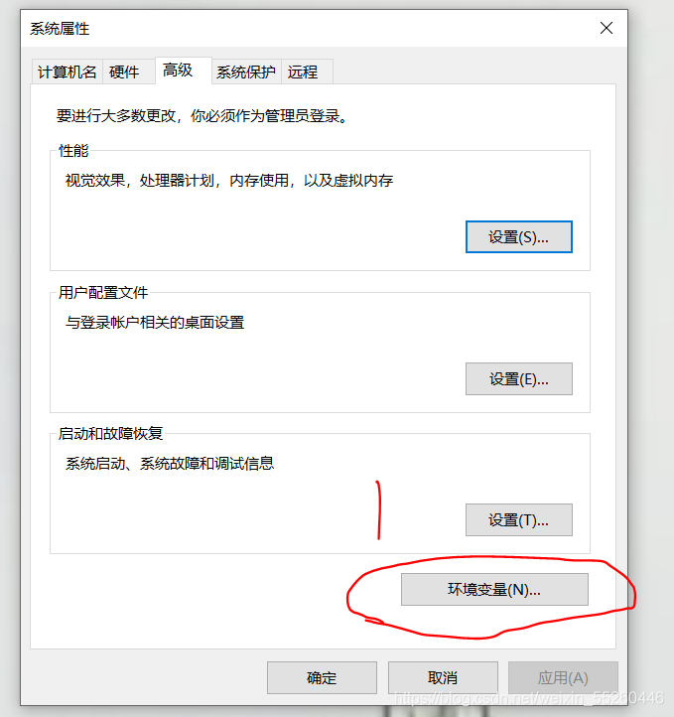674x717 pixels.
Task: Click the text 系统启动、系统故障和调试信息
Action: (x=170, y=463)
